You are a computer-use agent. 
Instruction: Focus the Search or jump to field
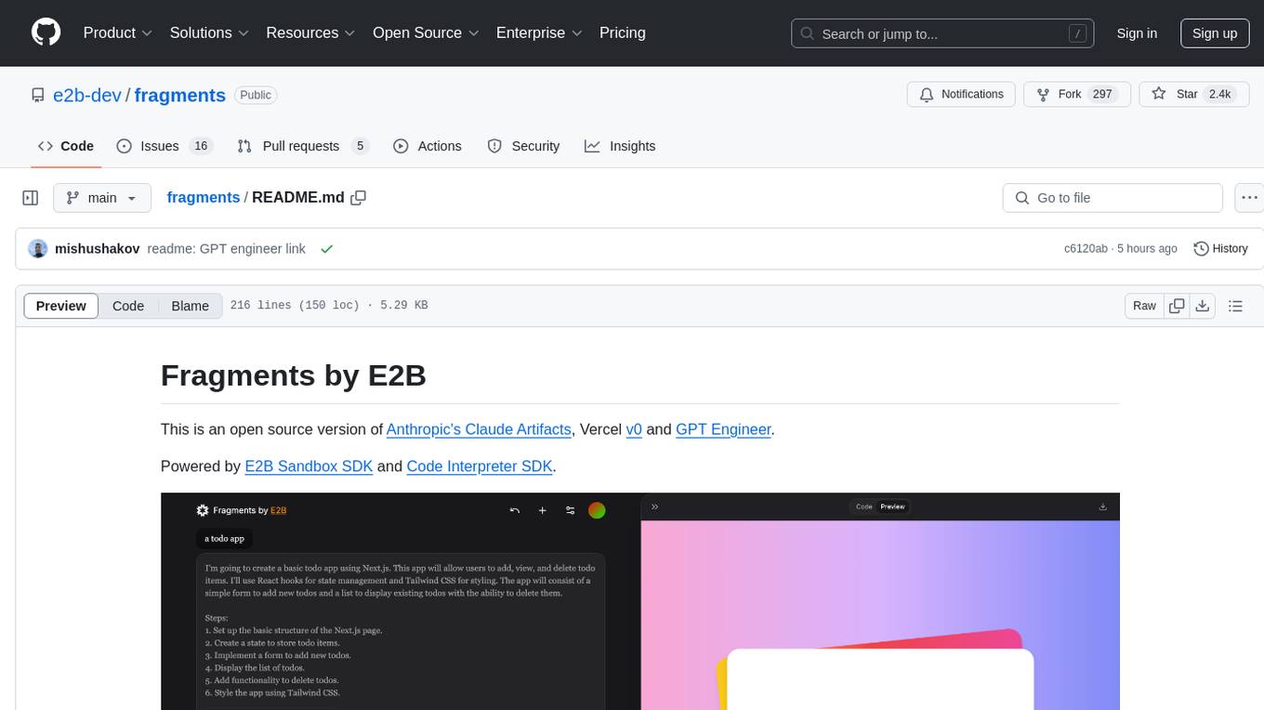tap(944, 33)
